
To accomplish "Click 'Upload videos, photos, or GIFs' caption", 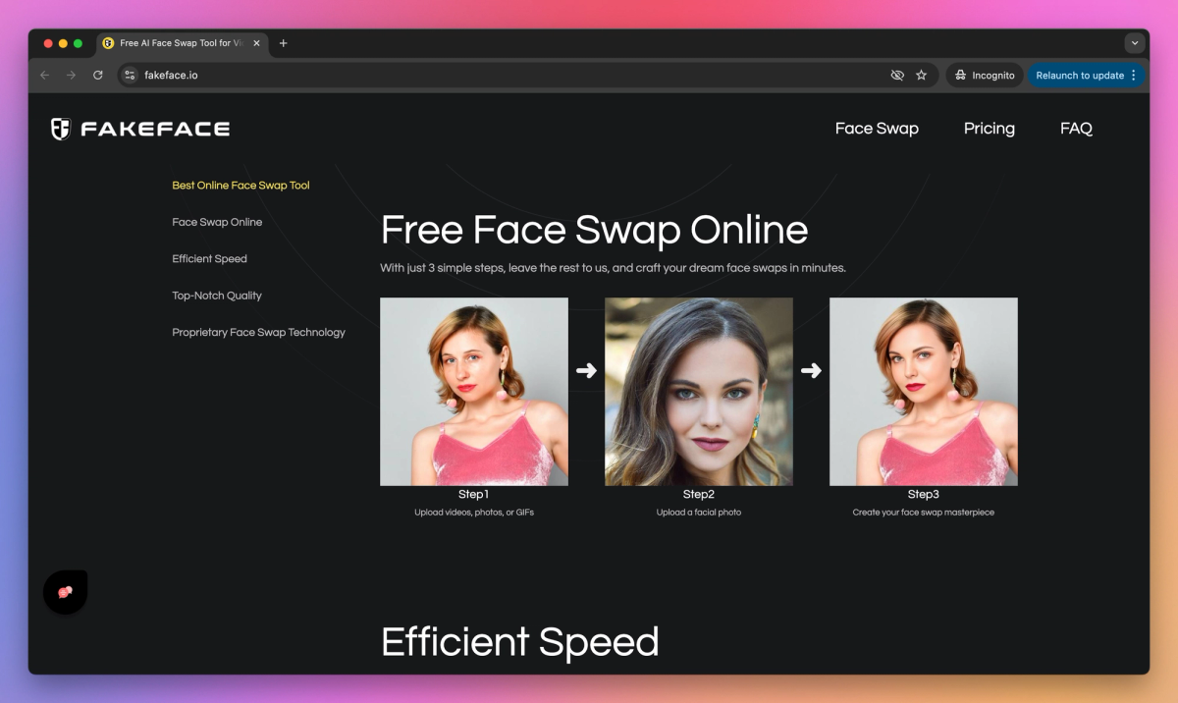I will [x=474, y=513].
